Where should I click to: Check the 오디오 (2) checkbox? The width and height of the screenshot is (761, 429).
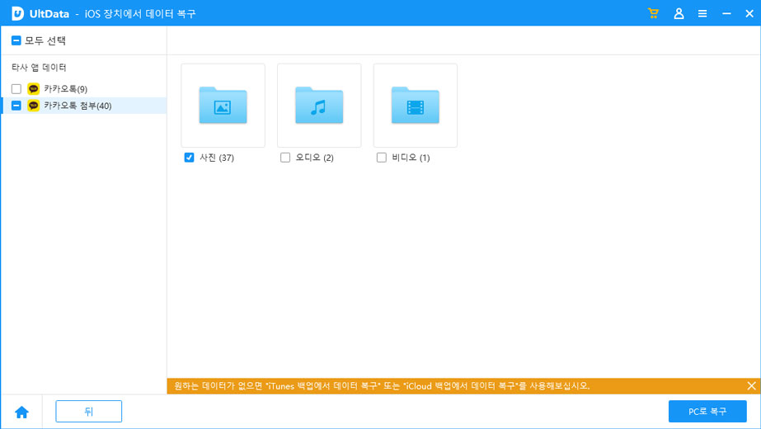point(285,158)
